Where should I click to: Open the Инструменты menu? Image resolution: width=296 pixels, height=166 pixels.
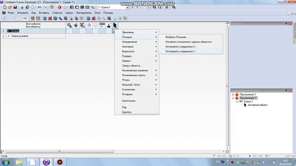pos(84,13)
